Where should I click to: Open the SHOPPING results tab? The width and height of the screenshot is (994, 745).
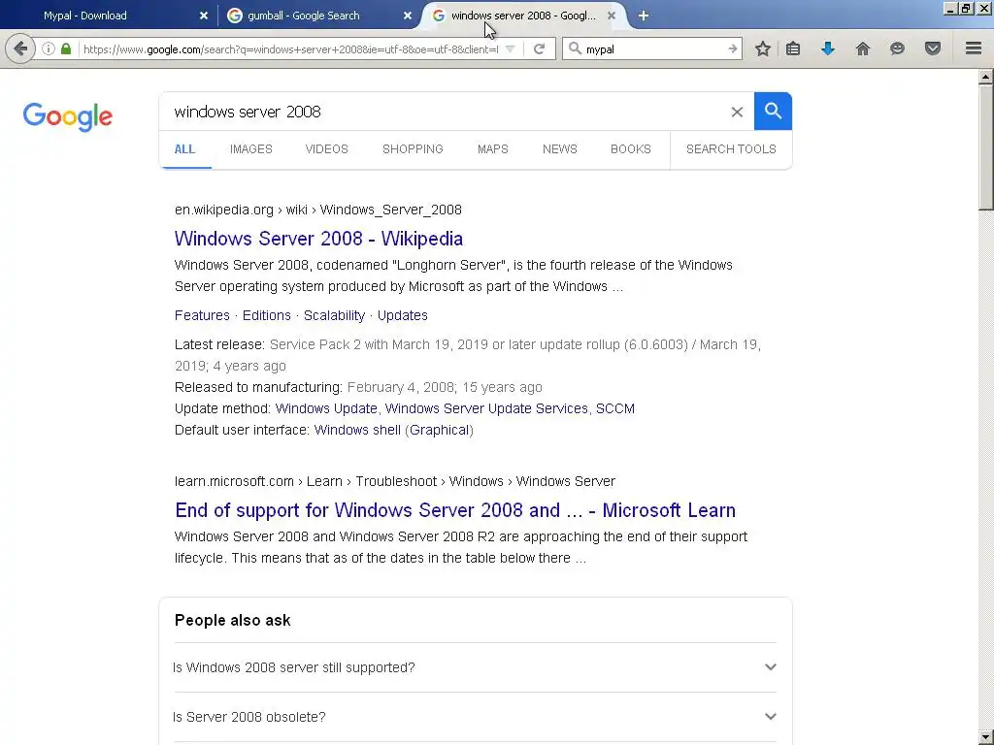(413, 149)
